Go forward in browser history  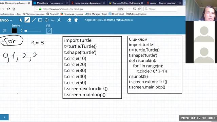[3, 9]
